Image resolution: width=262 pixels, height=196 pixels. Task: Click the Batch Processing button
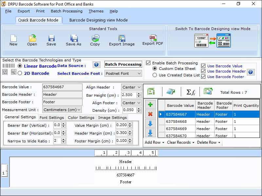click(123, 64)
